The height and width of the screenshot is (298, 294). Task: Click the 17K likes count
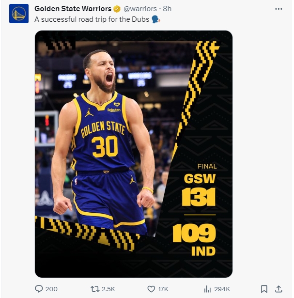point(163,289)
